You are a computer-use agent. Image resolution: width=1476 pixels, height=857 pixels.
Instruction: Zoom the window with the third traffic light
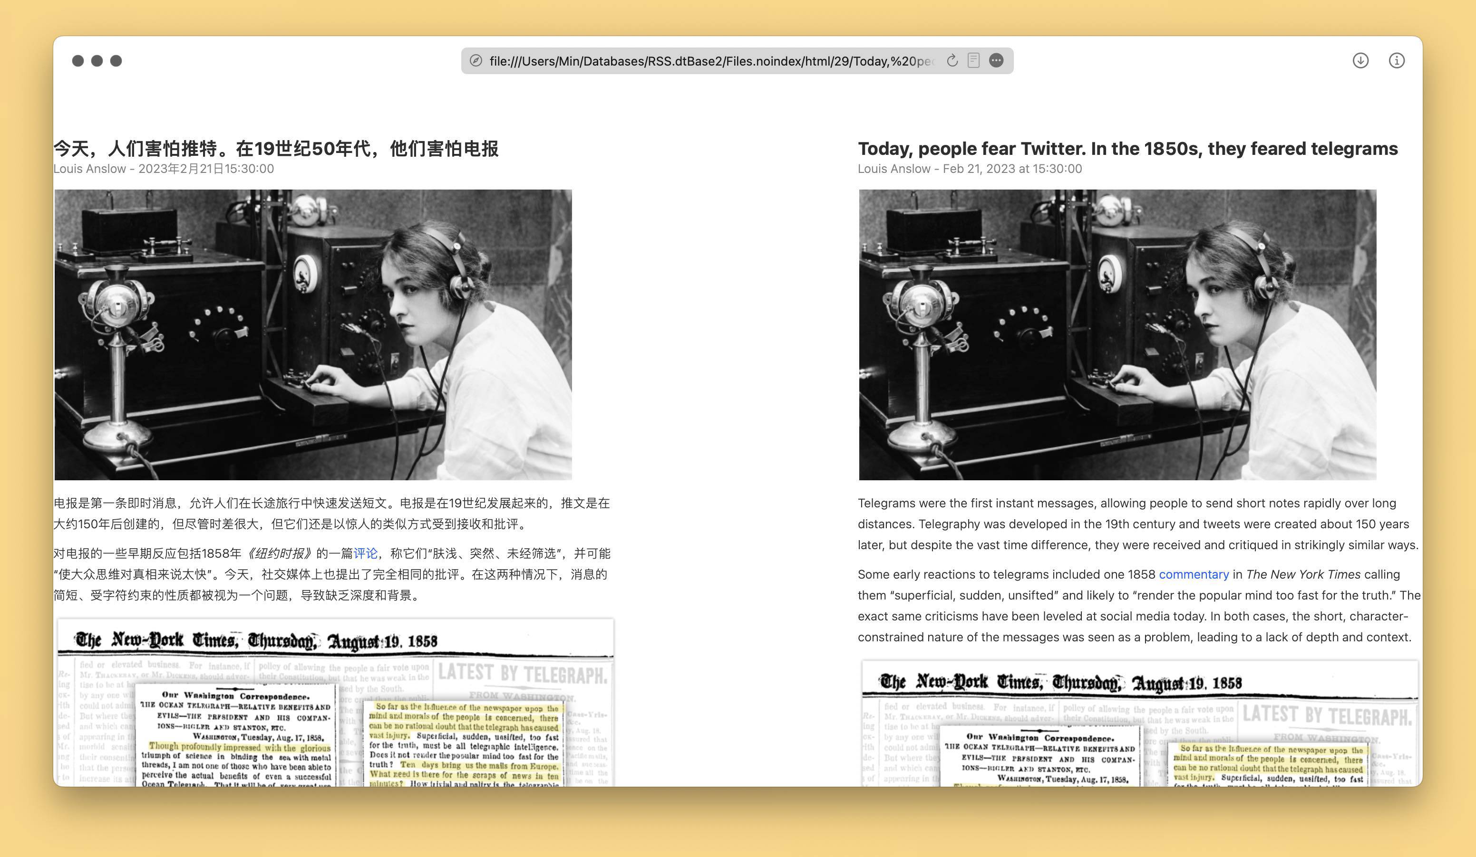116,61
